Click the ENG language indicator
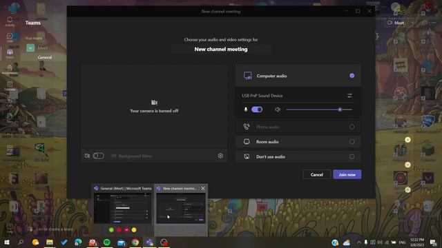 pos(402,242)
